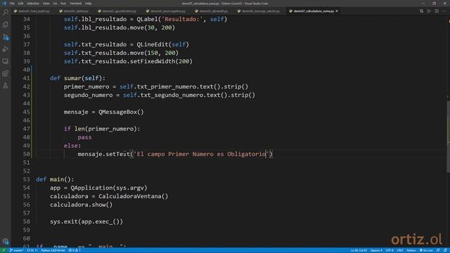Screen dimensions: 450x253
Task: Click 'def sumar(self):' on line 41
Action: pyautogui.click(x=77, y=78)
